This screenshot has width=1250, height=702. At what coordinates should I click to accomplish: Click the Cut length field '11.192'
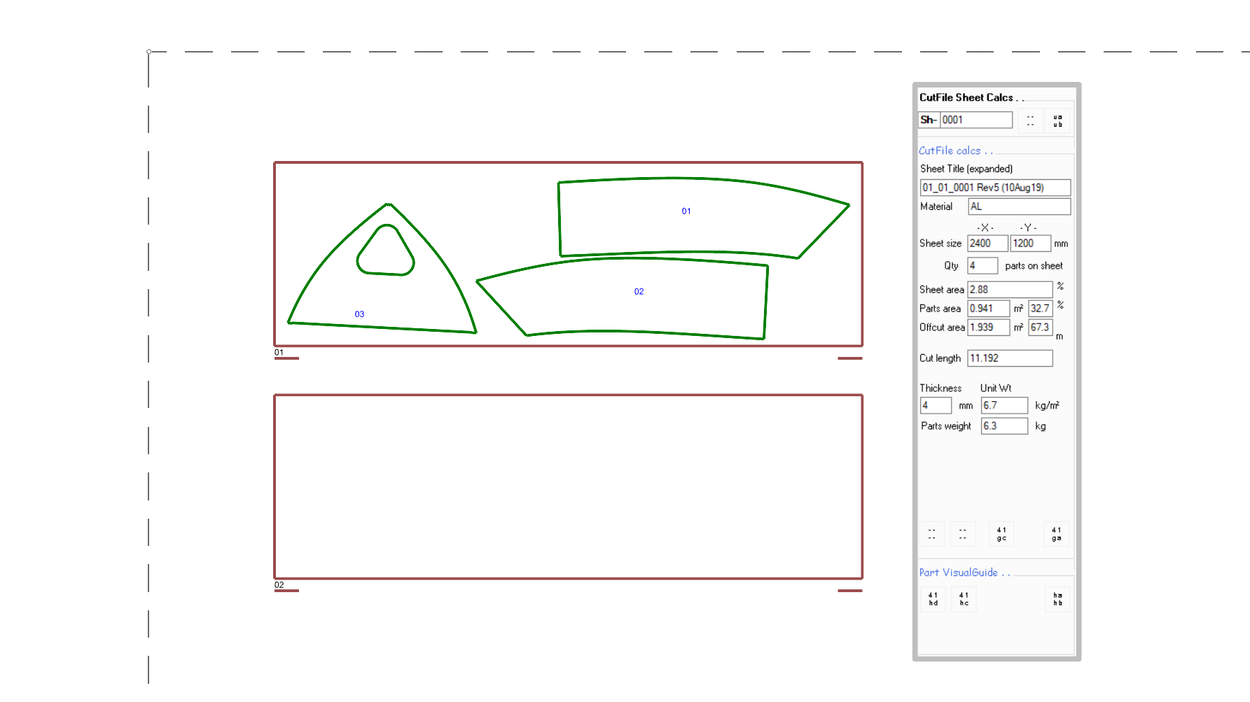(1010, 358)
